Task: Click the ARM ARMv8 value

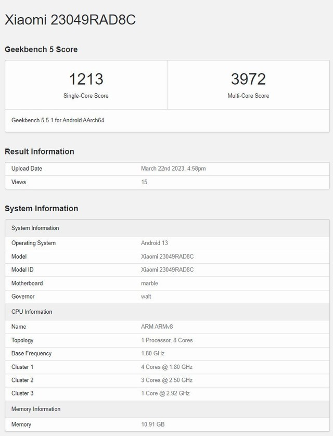Action: pos(157,327)
